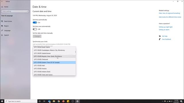The image size is (184, 103).
Task: Open Add clocks for different time zones
Action: pos(170,17)
